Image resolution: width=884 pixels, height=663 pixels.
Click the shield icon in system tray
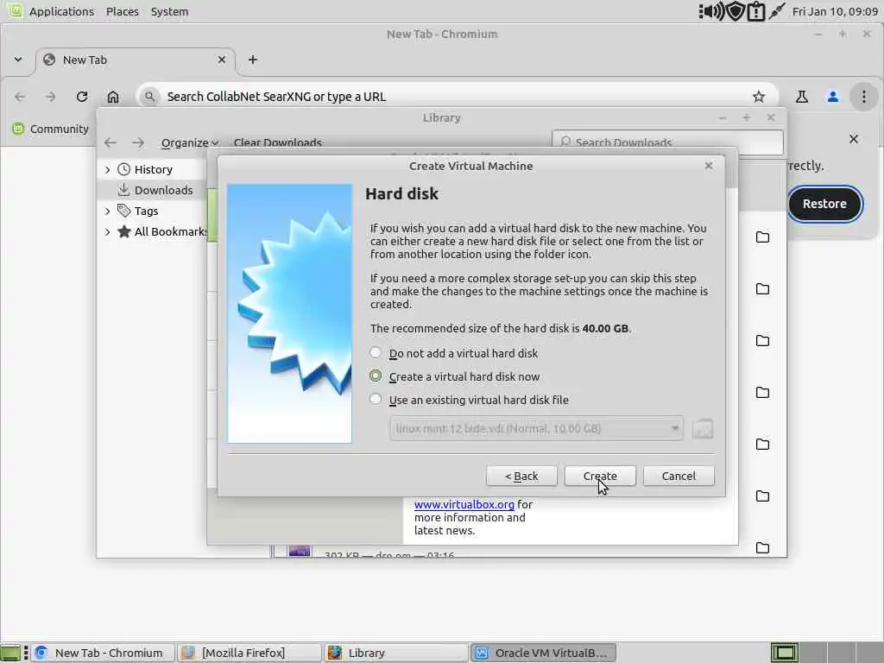tap(736, 11)
